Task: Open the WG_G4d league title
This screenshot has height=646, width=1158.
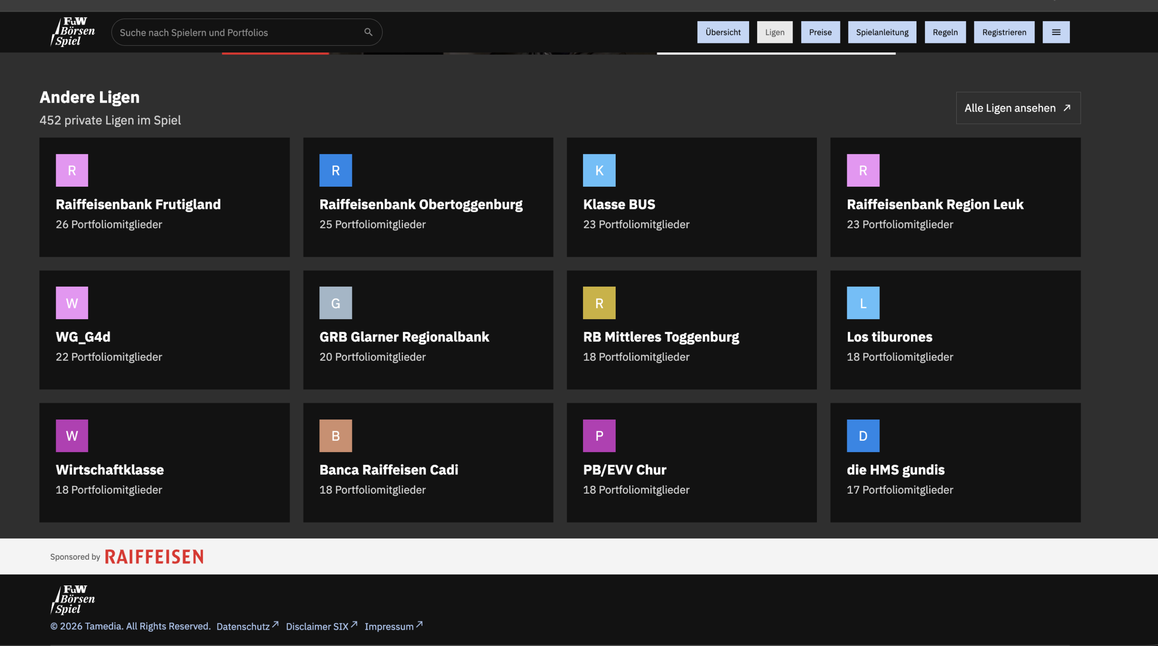Action: tap(83, 337)
